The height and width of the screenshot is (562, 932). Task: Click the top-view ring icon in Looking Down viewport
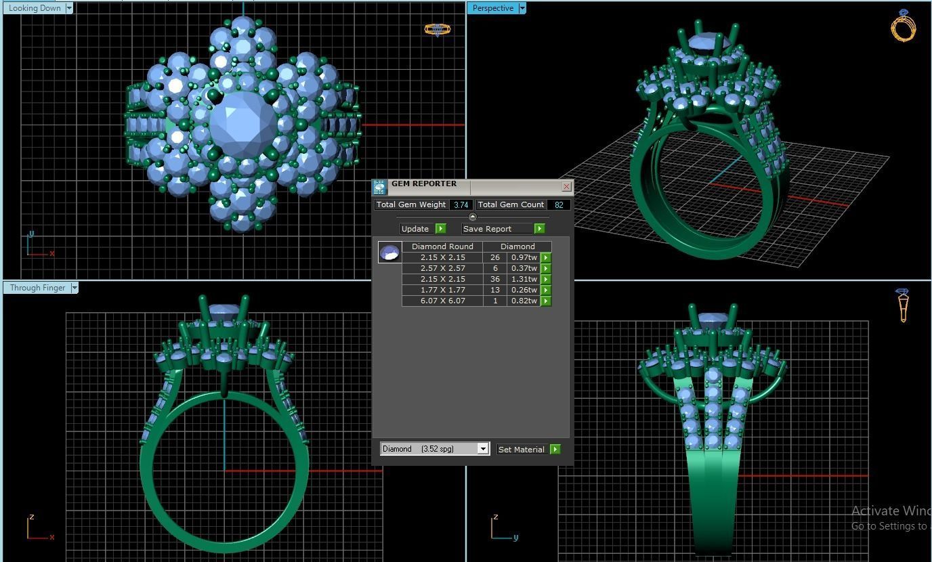pyautogui.click(x=438, y=30)
